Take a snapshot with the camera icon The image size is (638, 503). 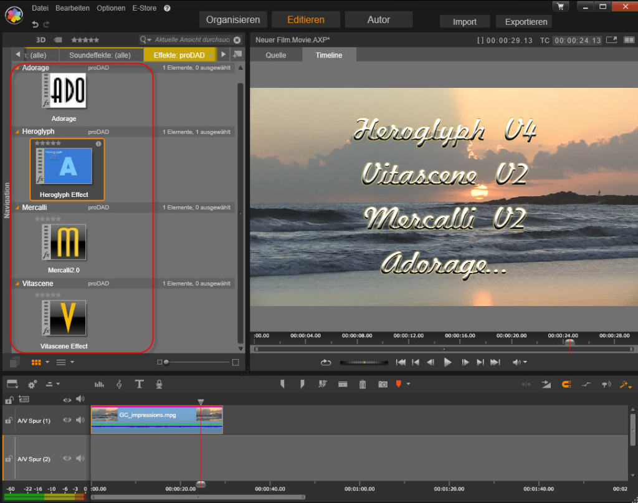[x=382, y=384]
